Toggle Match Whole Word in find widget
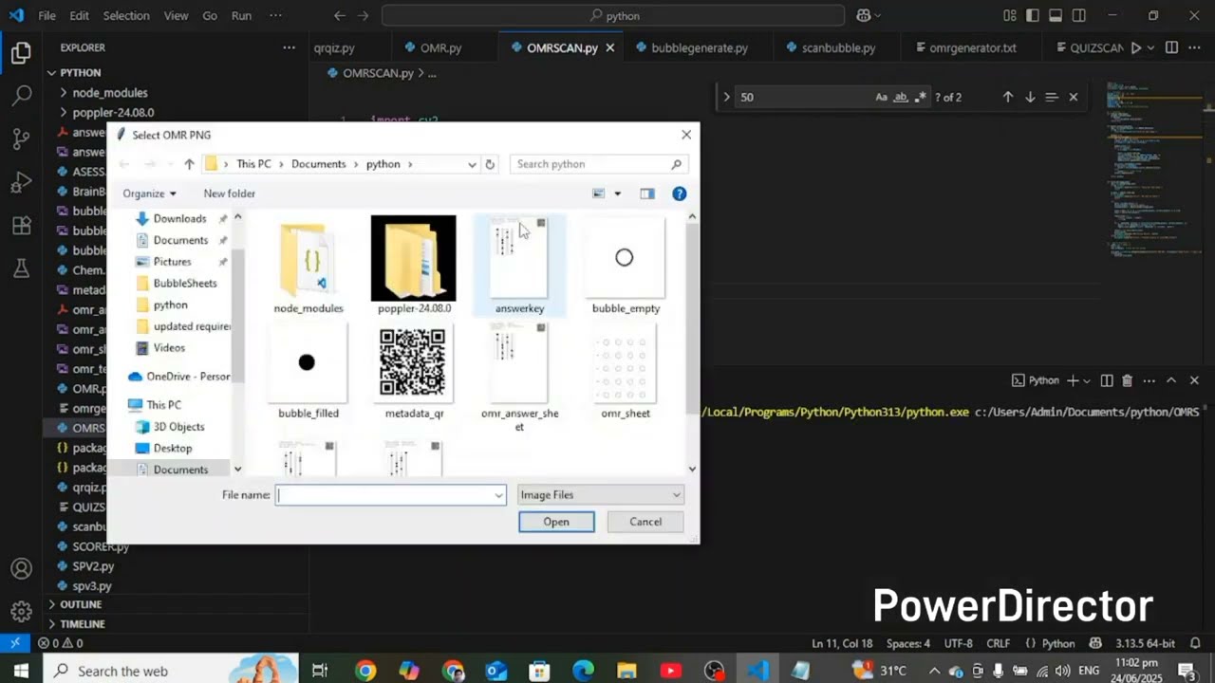This screenshot has height=683, width=1215. (901, 97)
